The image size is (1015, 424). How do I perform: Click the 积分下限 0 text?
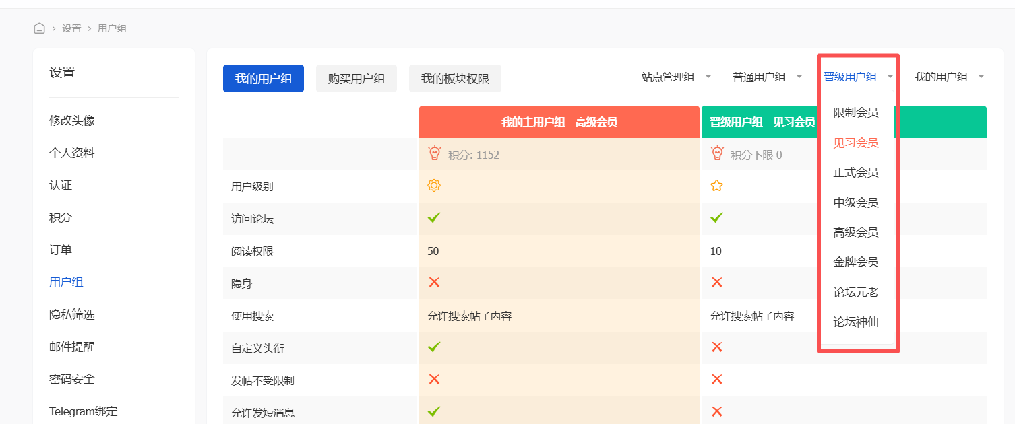pyautogui.click(x=756, y=155)
